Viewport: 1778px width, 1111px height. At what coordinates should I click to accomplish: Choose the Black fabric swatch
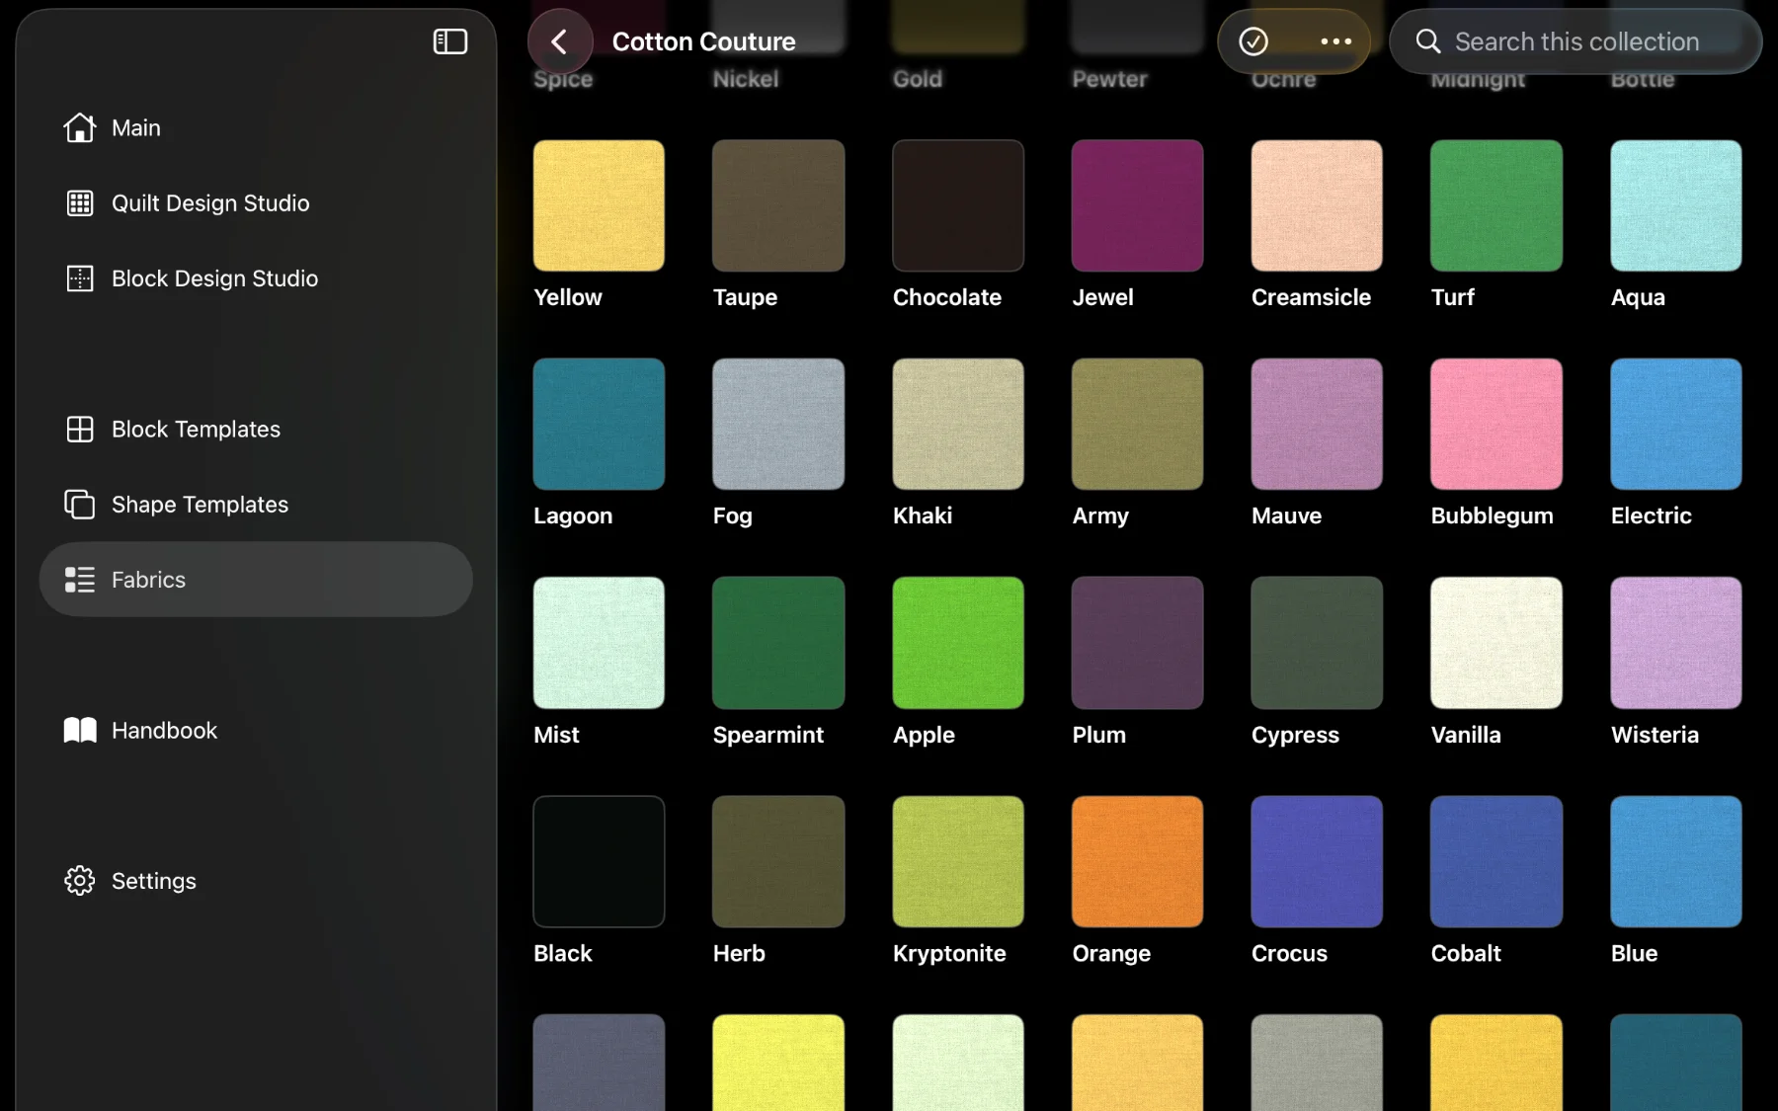click(599, 861)
